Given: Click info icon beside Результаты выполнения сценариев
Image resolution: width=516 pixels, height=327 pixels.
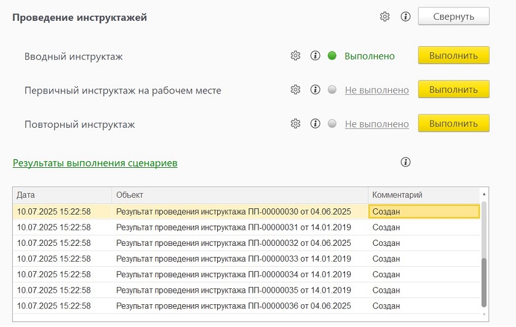Looking at the screenshot, I should click(405, 162).
